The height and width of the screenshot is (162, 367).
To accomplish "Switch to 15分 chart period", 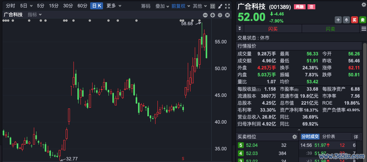I will click(54, 6).
